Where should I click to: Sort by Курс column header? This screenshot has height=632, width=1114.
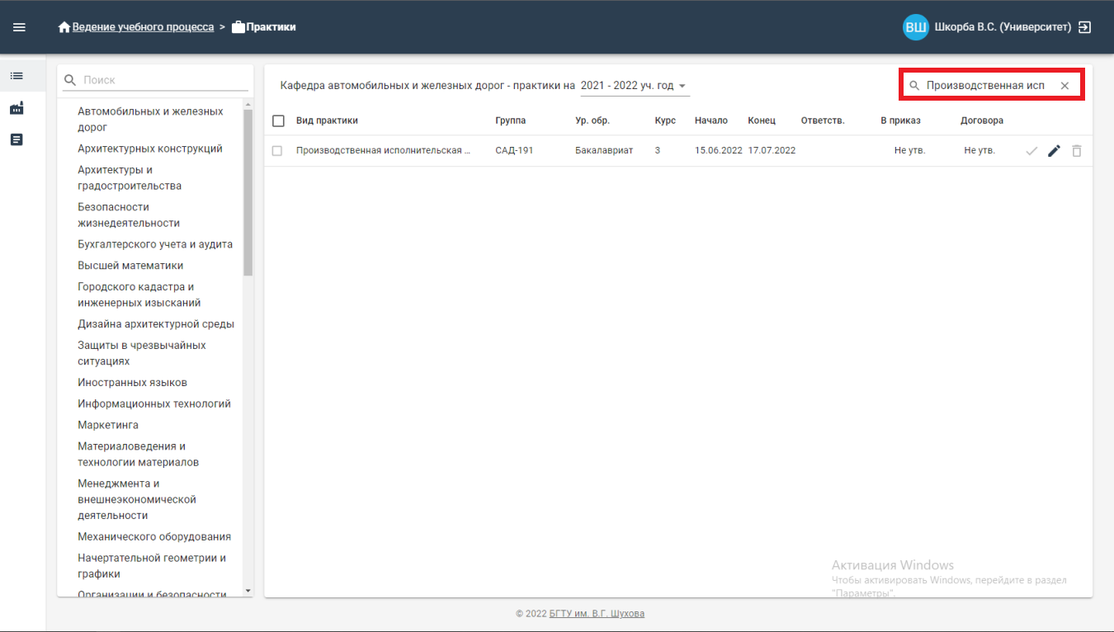[x=665, y=120]
